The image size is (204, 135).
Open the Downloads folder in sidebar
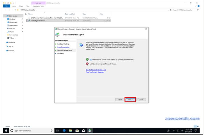[x=13, y=22]
